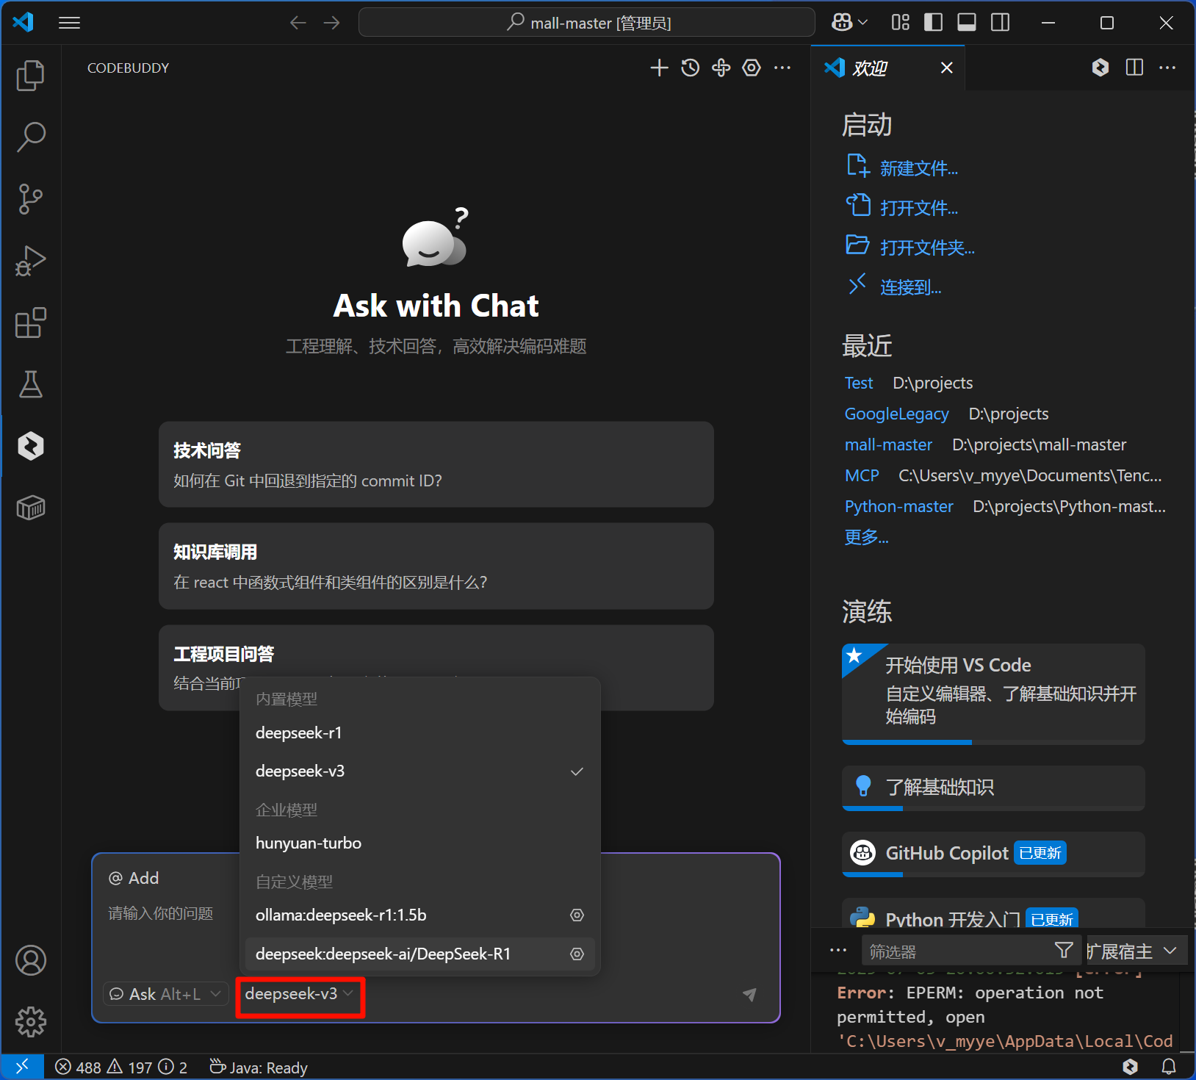Screen dimensions: 1196x1080
Task: Click the 新建文件 link
Action: tap(918, 169)
